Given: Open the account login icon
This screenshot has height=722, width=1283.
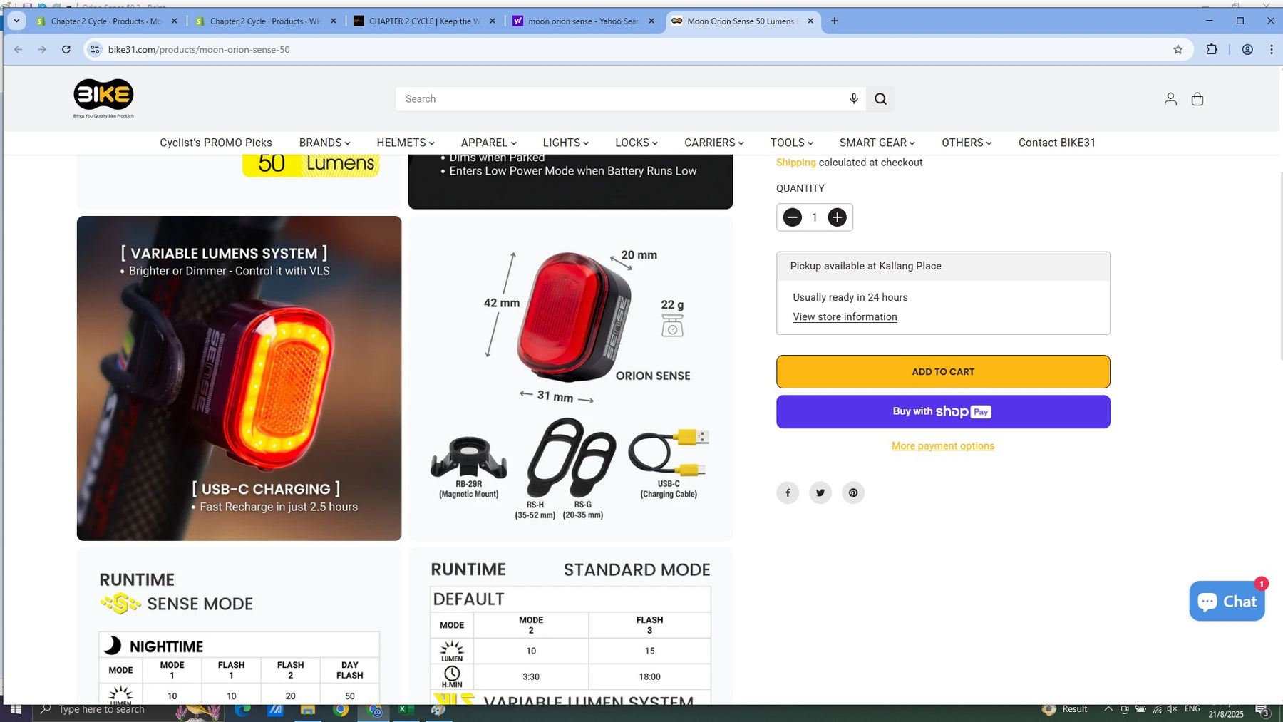Looking at the screenshot, I should (x=1170, y=99).
